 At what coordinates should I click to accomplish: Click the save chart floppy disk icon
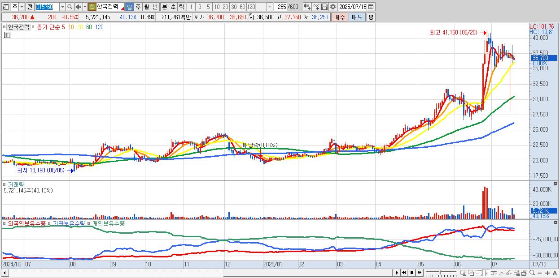pos(324,7)
